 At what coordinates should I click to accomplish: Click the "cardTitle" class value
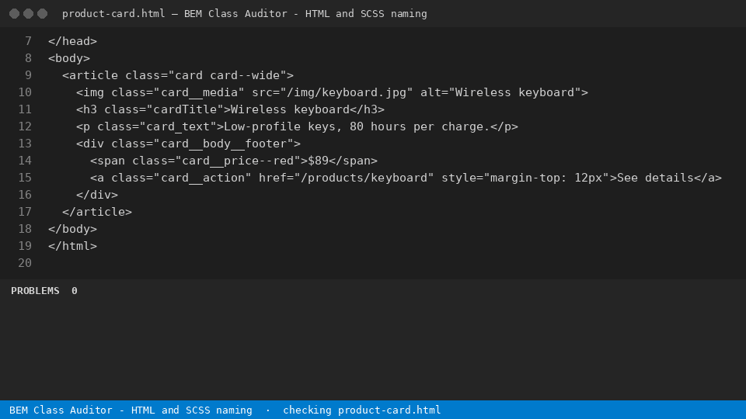coord(185,109)
